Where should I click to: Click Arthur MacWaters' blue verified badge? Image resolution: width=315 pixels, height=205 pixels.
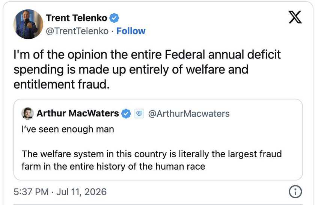tap(126, 113)
